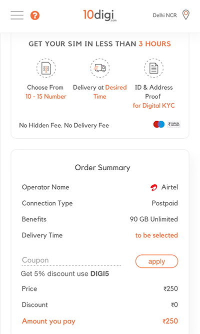The image size is (200, 334).
Task: Click 'Delivery at Desired Time' text
Action: 100,92
